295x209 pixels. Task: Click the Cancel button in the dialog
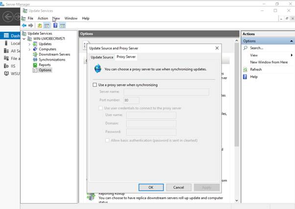pyautogui.click(x=178, y=187)
